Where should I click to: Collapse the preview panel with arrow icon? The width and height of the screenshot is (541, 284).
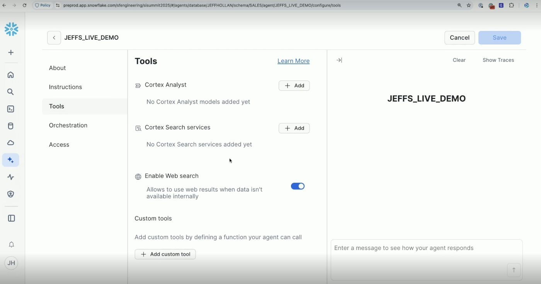339,60
